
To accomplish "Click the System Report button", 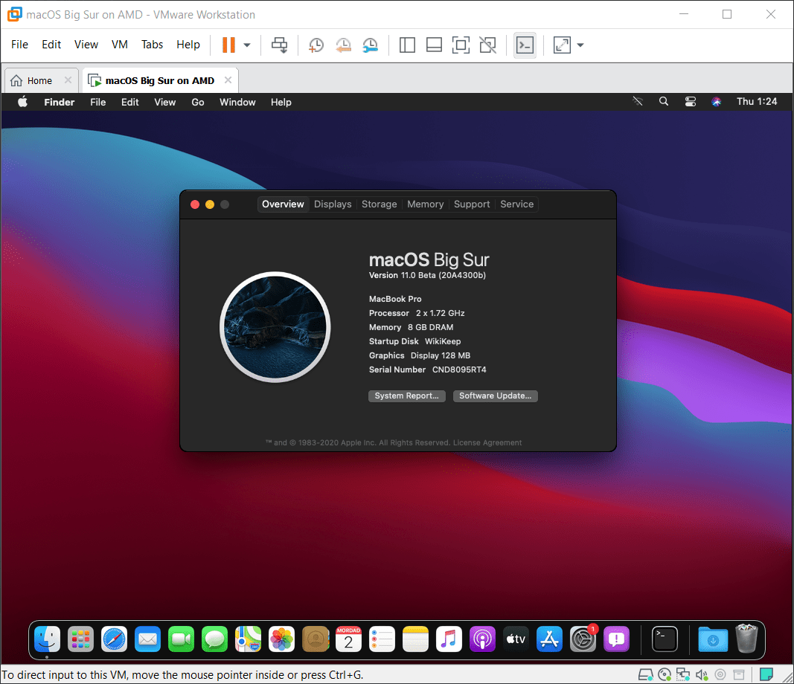I will pyautogui.click(x=406, y=396).
